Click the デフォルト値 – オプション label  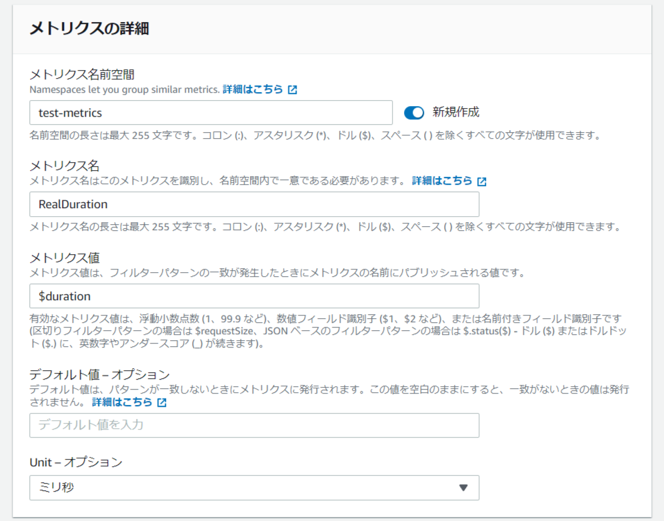click(x=99, y=374)
